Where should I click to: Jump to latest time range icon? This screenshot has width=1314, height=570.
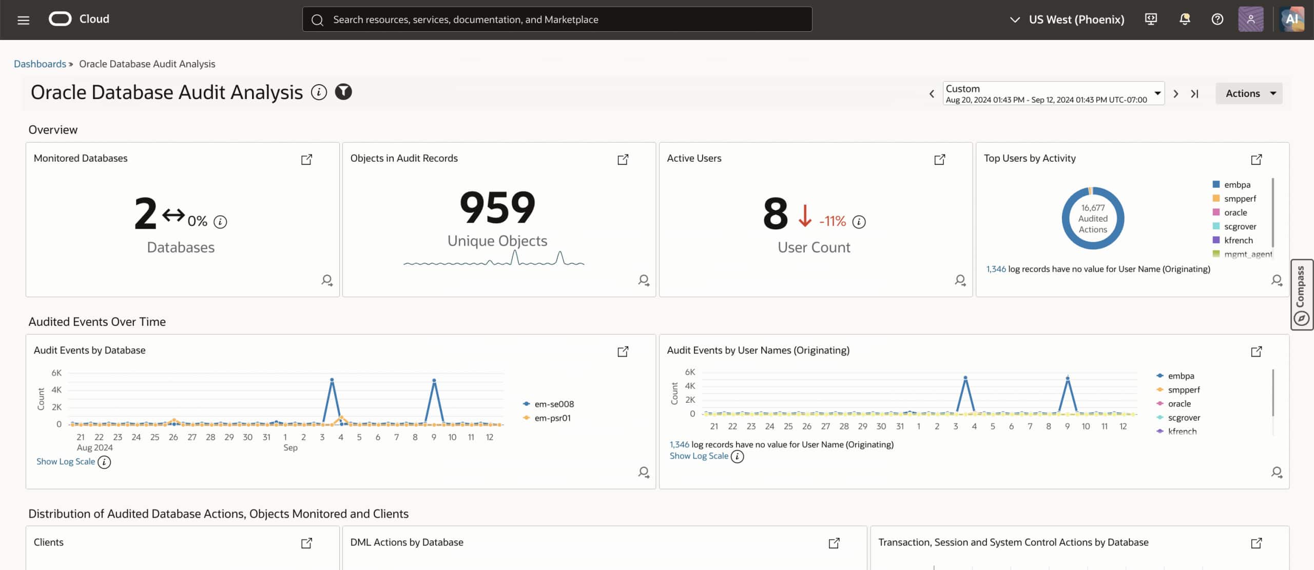coord(1195,94)
